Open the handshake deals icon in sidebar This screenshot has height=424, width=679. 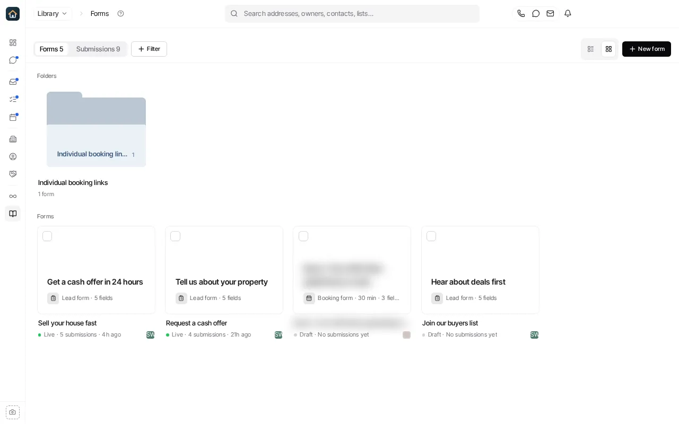click(x=13, y=174)
